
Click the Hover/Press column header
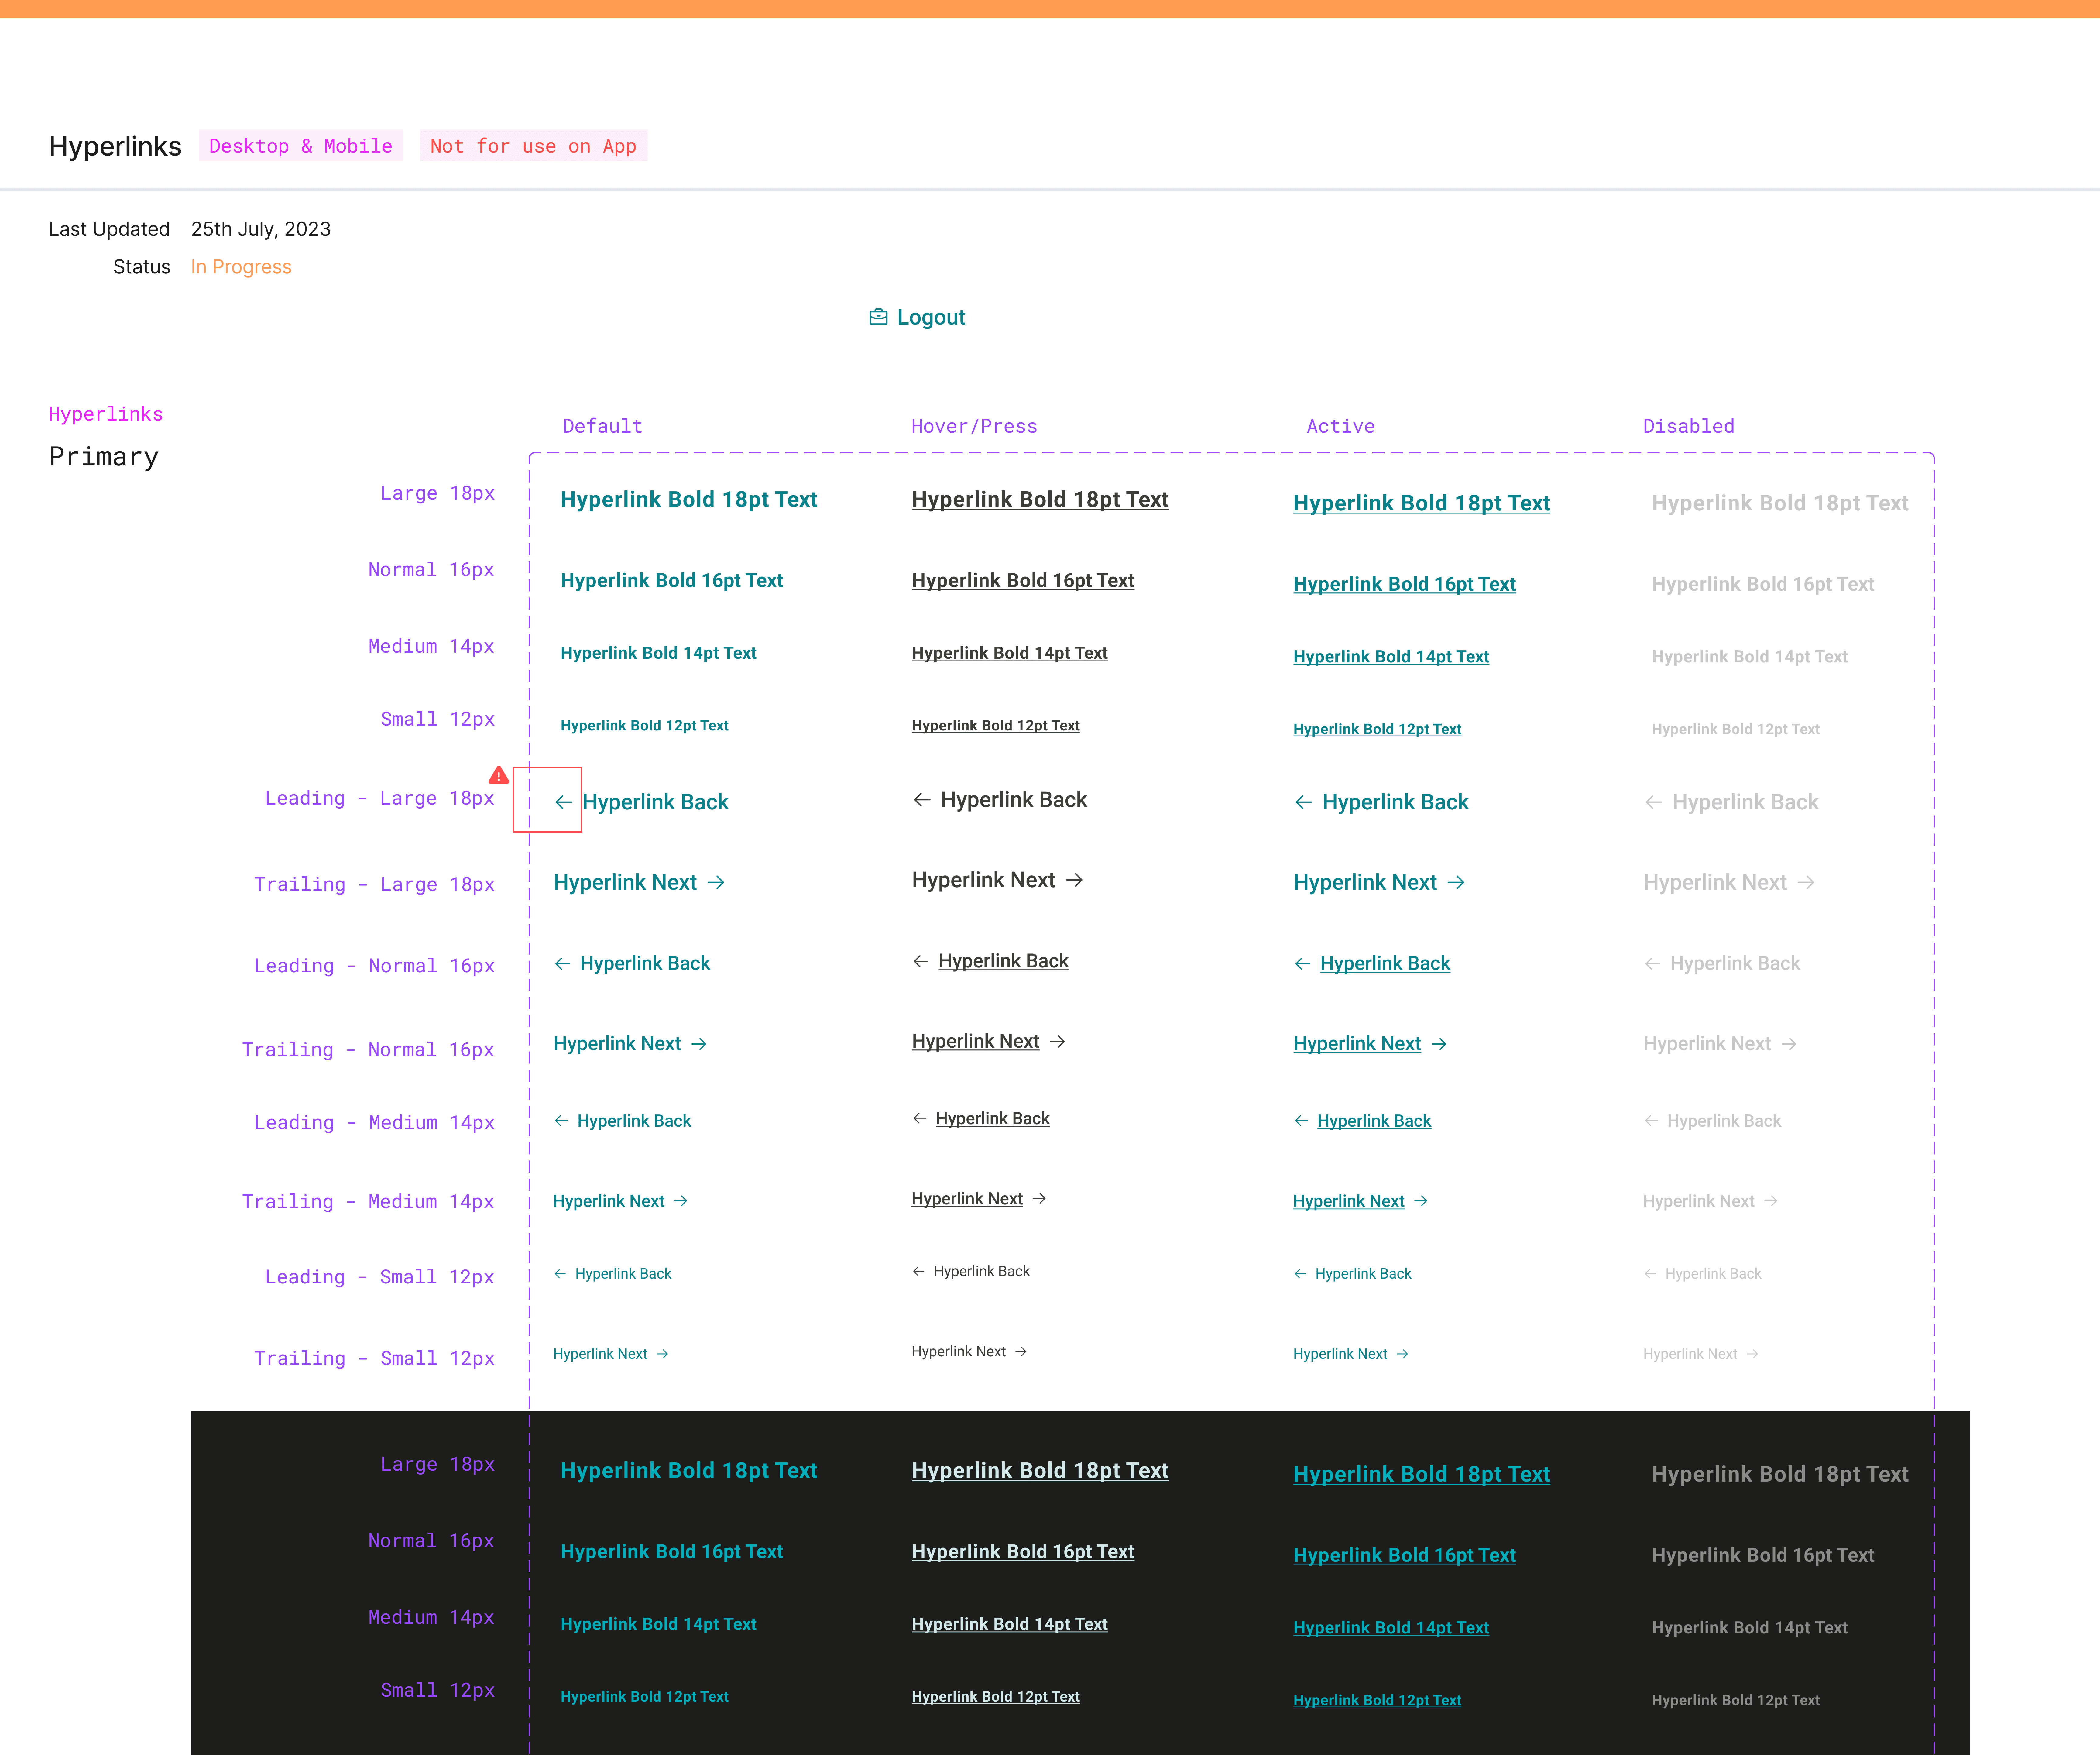(974, 426)
